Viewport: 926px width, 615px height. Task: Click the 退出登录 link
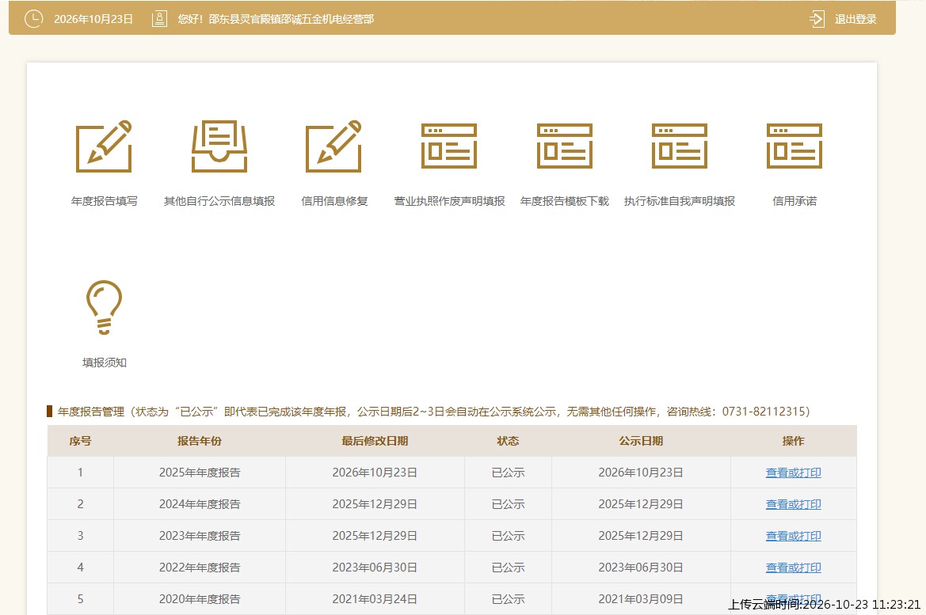(x=856, y=19)
